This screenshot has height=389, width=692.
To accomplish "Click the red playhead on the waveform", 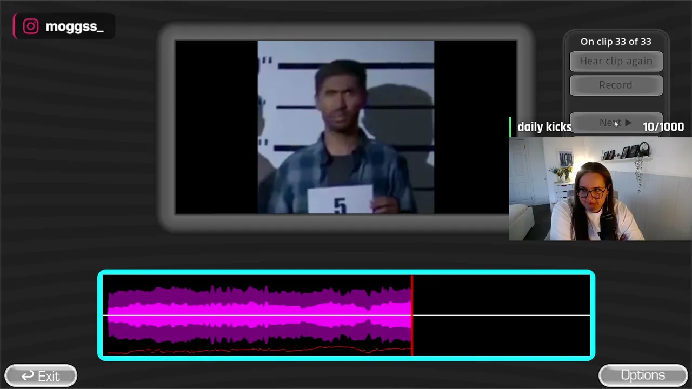I will coord(412,316).
